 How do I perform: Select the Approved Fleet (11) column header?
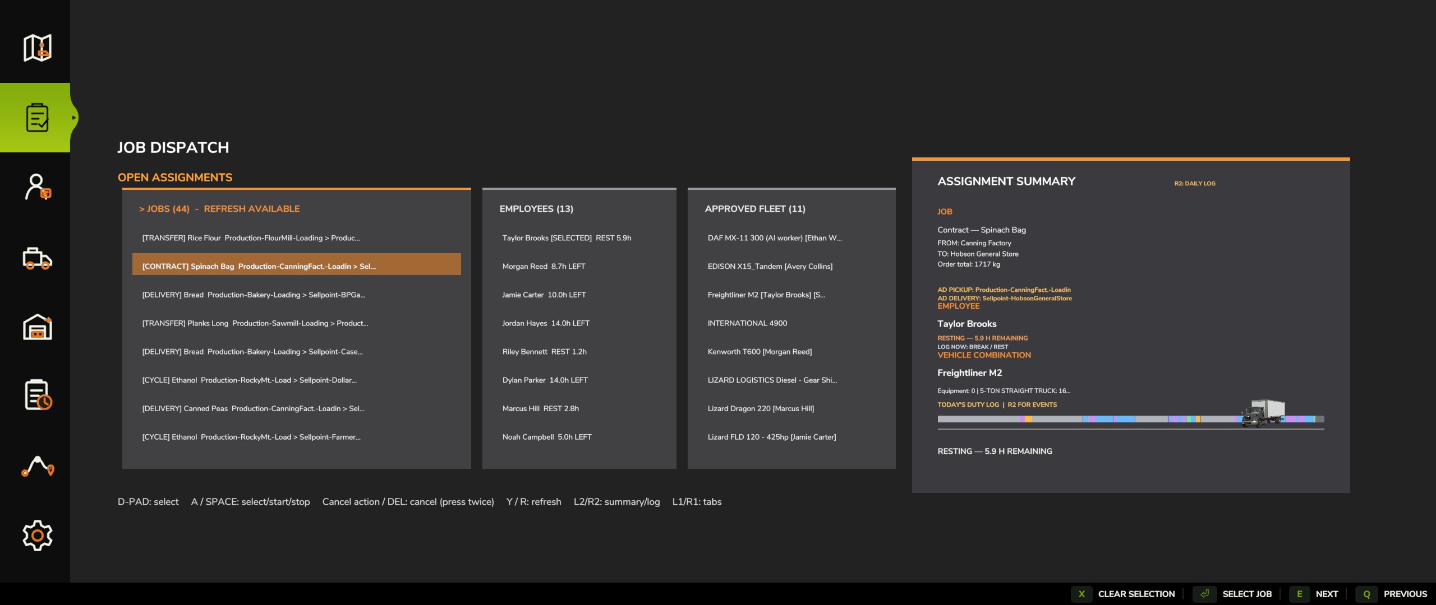point(755,209)
